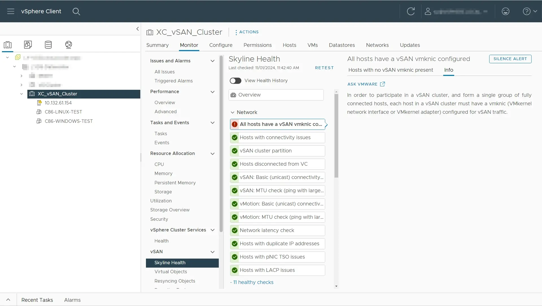Open Hosts with no vSAN vmknic tab
Screen dimensions: 542x306
click(x=390, y=70)
